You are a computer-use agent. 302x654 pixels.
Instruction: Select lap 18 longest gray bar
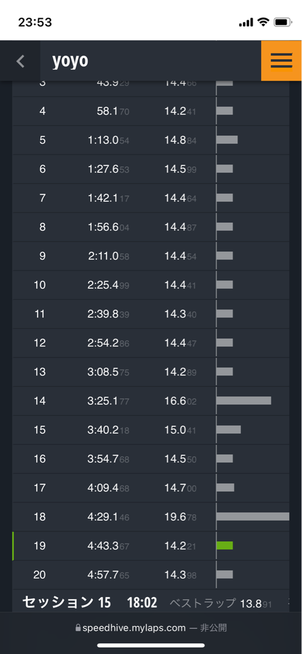[253, 517]
